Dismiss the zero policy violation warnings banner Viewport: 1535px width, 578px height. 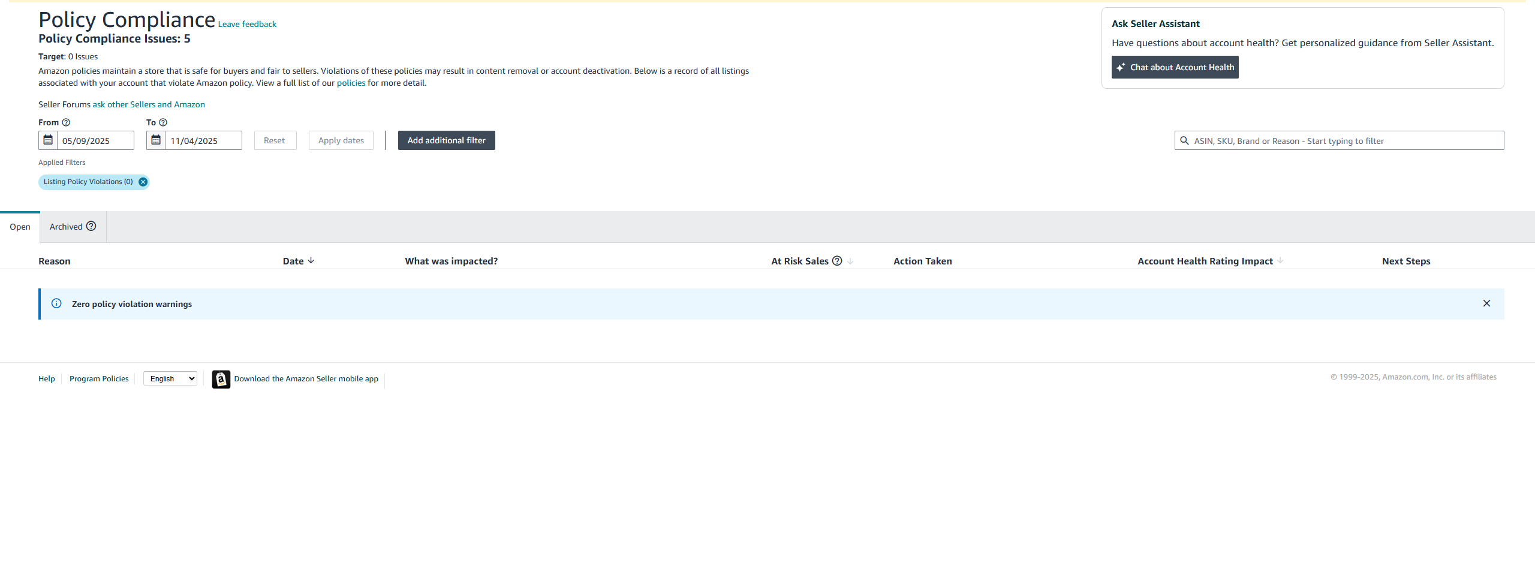pyautogui.click(x=1486, y=303)
